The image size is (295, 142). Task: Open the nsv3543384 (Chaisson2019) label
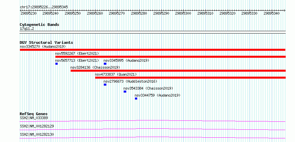148,88
